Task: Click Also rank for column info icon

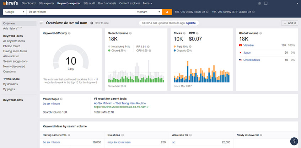Action: coord(190,135)
